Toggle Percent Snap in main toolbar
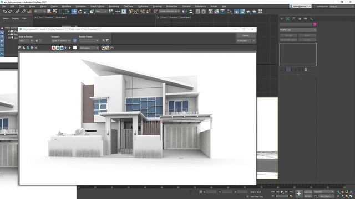The width and height of the screenshot is (355, 199). [x=143, y=12]
